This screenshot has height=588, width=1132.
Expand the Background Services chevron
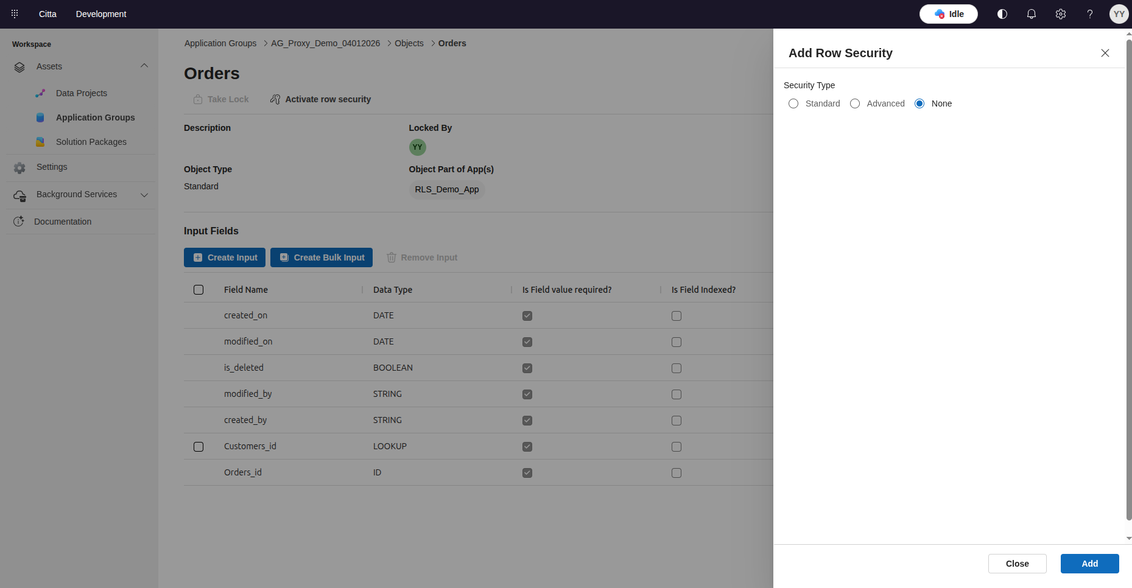144,195
